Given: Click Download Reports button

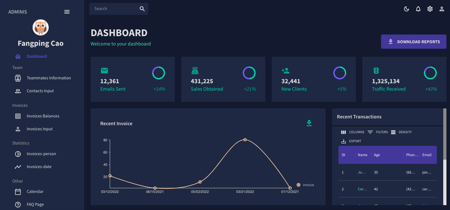Looking at the screenshot, I should (x=414, y=42).
